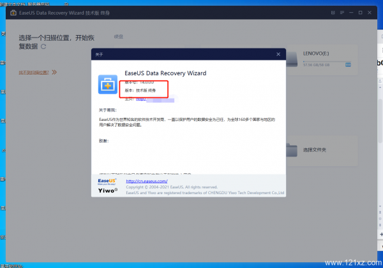The width and height of the screenshot is (383, 268).
Task: Click the double chevron next to 找不到扫描位置
Action: [54, 72]
